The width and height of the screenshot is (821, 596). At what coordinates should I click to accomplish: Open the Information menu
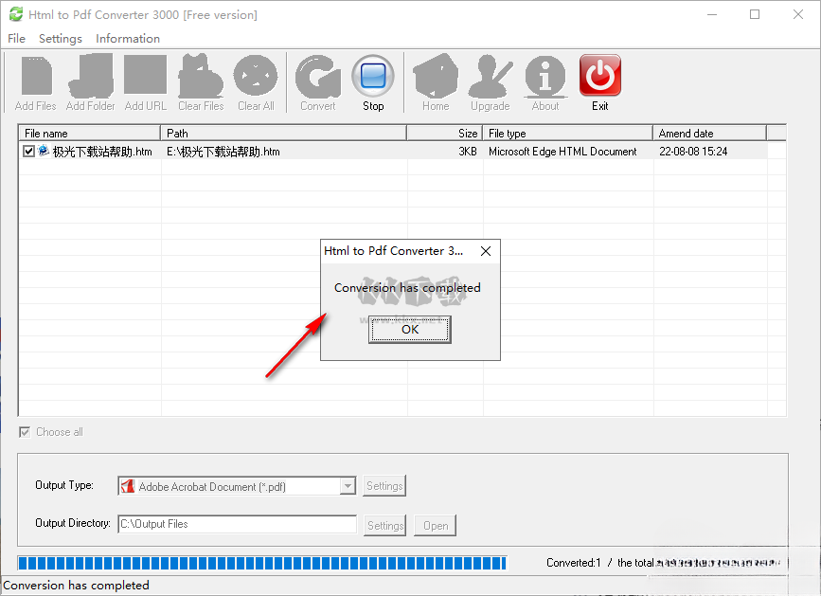128,39
